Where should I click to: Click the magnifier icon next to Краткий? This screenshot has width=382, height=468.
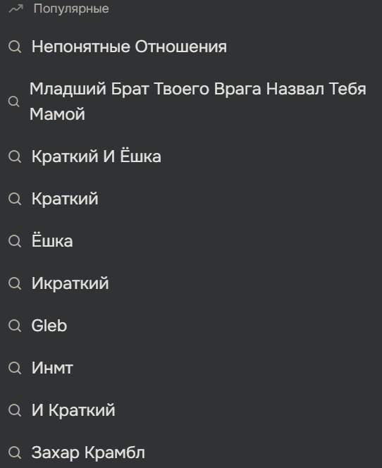(x=15, y=199)
